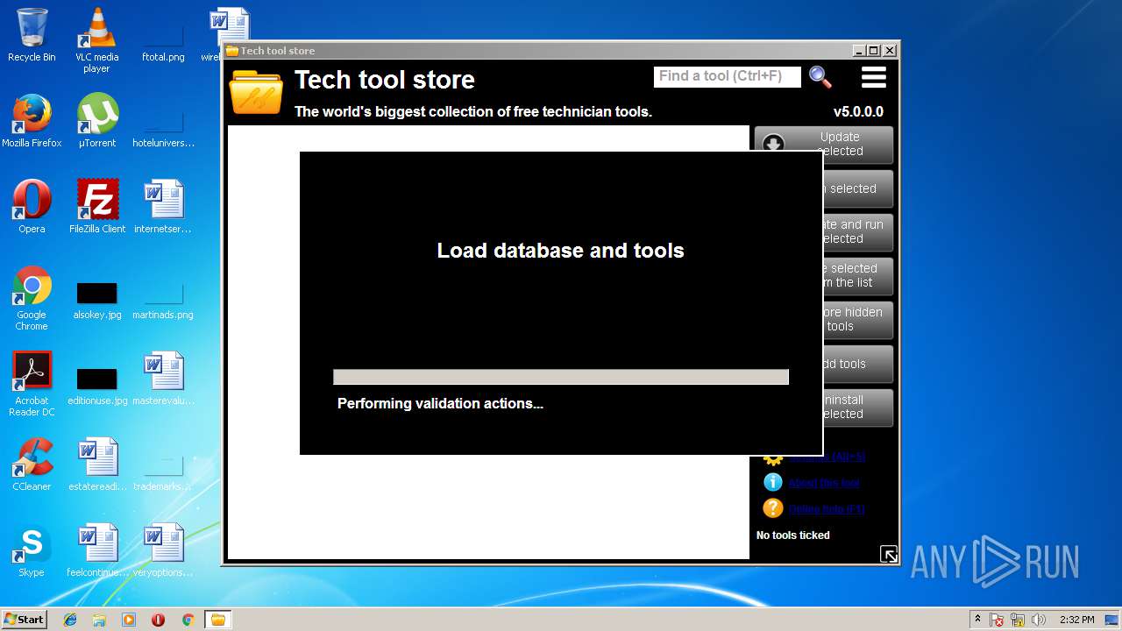
Task: Click the Run selected button
Action: click(x=857, y=188)
